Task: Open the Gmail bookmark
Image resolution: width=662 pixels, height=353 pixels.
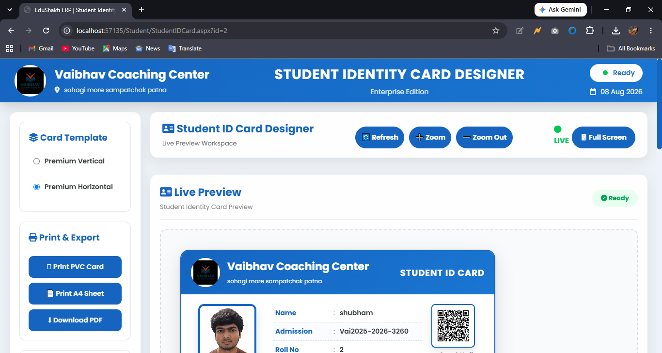Action: coord(41,48)
